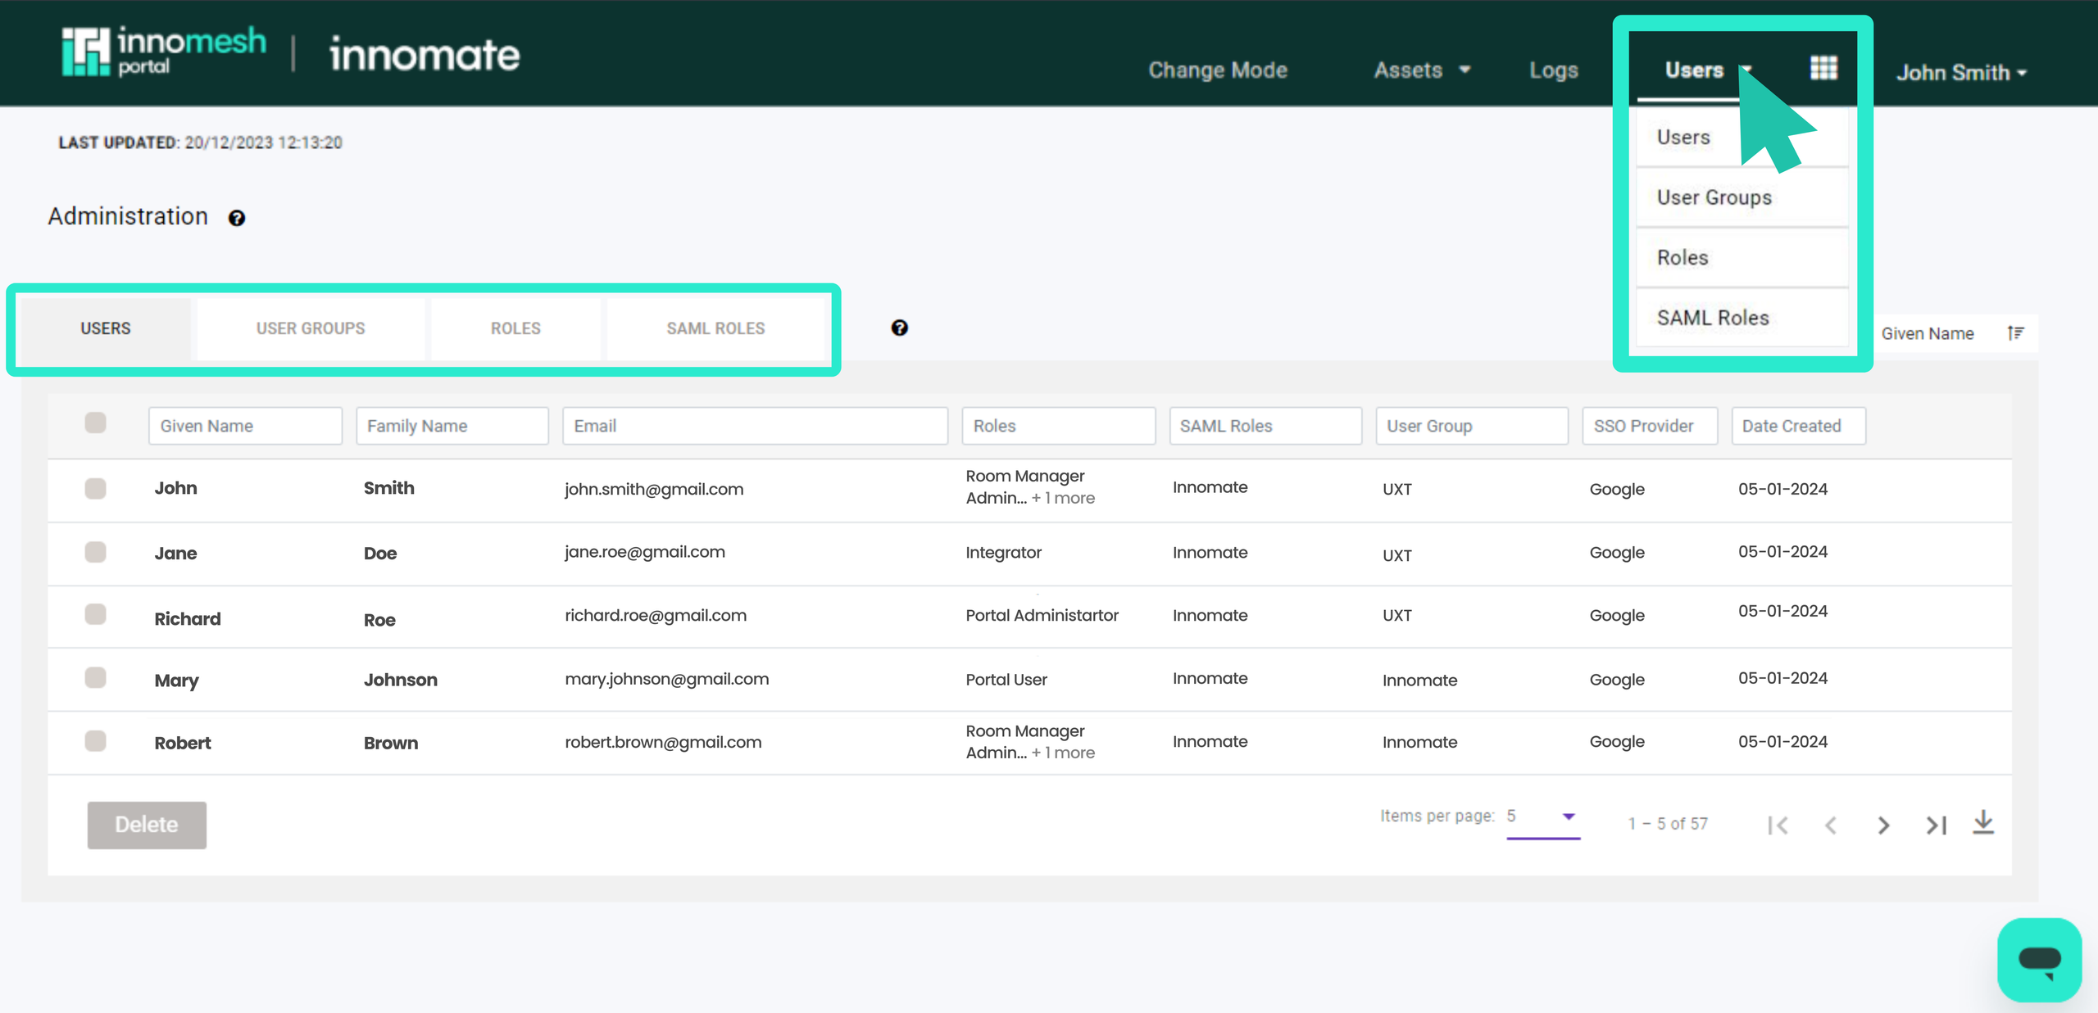Screen dimensions: 2098x1013
Task: Toggle Given Name sort order icon
Action: (x=2016, y=332)
